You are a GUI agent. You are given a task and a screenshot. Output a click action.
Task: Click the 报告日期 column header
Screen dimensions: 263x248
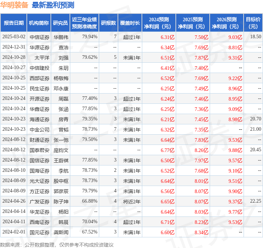pyautogui.click(x=13, y=23)
